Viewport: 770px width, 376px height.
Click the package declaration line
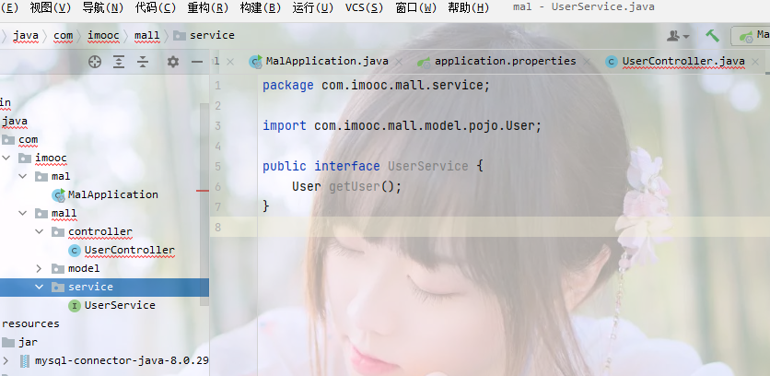click(x=376, y=86)
